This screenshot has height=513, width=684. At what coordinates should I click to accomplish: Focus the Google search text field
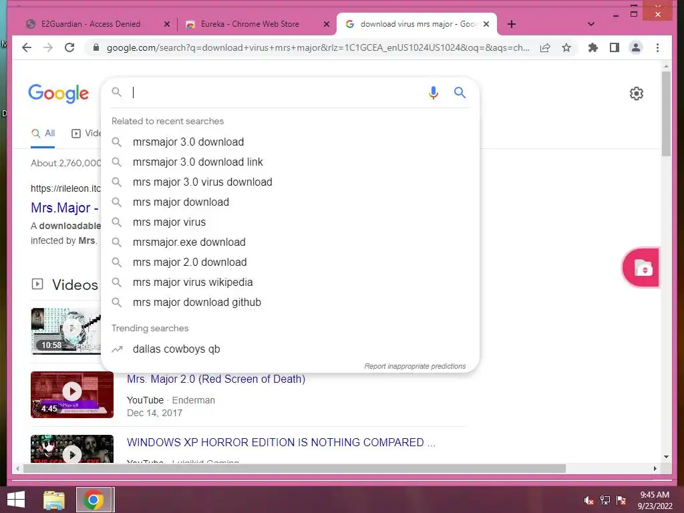click(x=277, y=92)
